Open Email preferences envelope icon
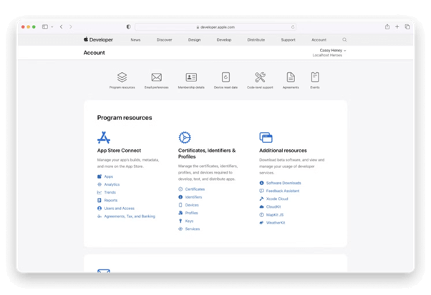This screenshot has height=295, width=431. pos(156,77)
